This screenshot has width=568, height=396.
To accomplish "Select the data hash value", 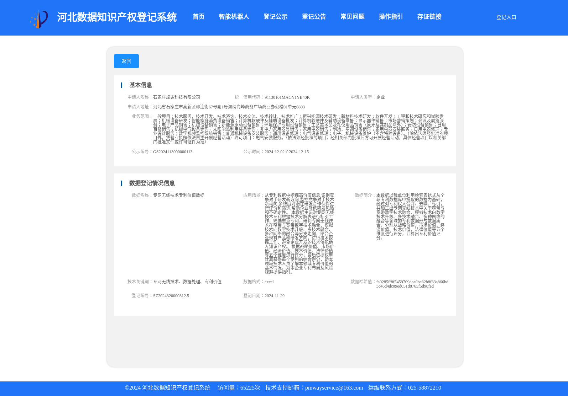I will (412, 284).
